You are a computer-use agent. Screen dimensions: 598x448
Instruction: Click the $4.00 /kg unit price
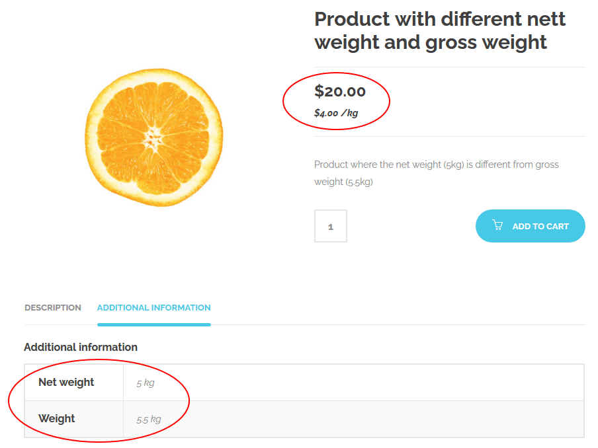click(336, 113)
